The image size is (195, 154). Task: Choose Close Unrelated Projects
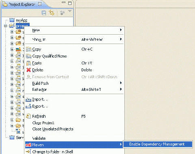pos(53,129)
